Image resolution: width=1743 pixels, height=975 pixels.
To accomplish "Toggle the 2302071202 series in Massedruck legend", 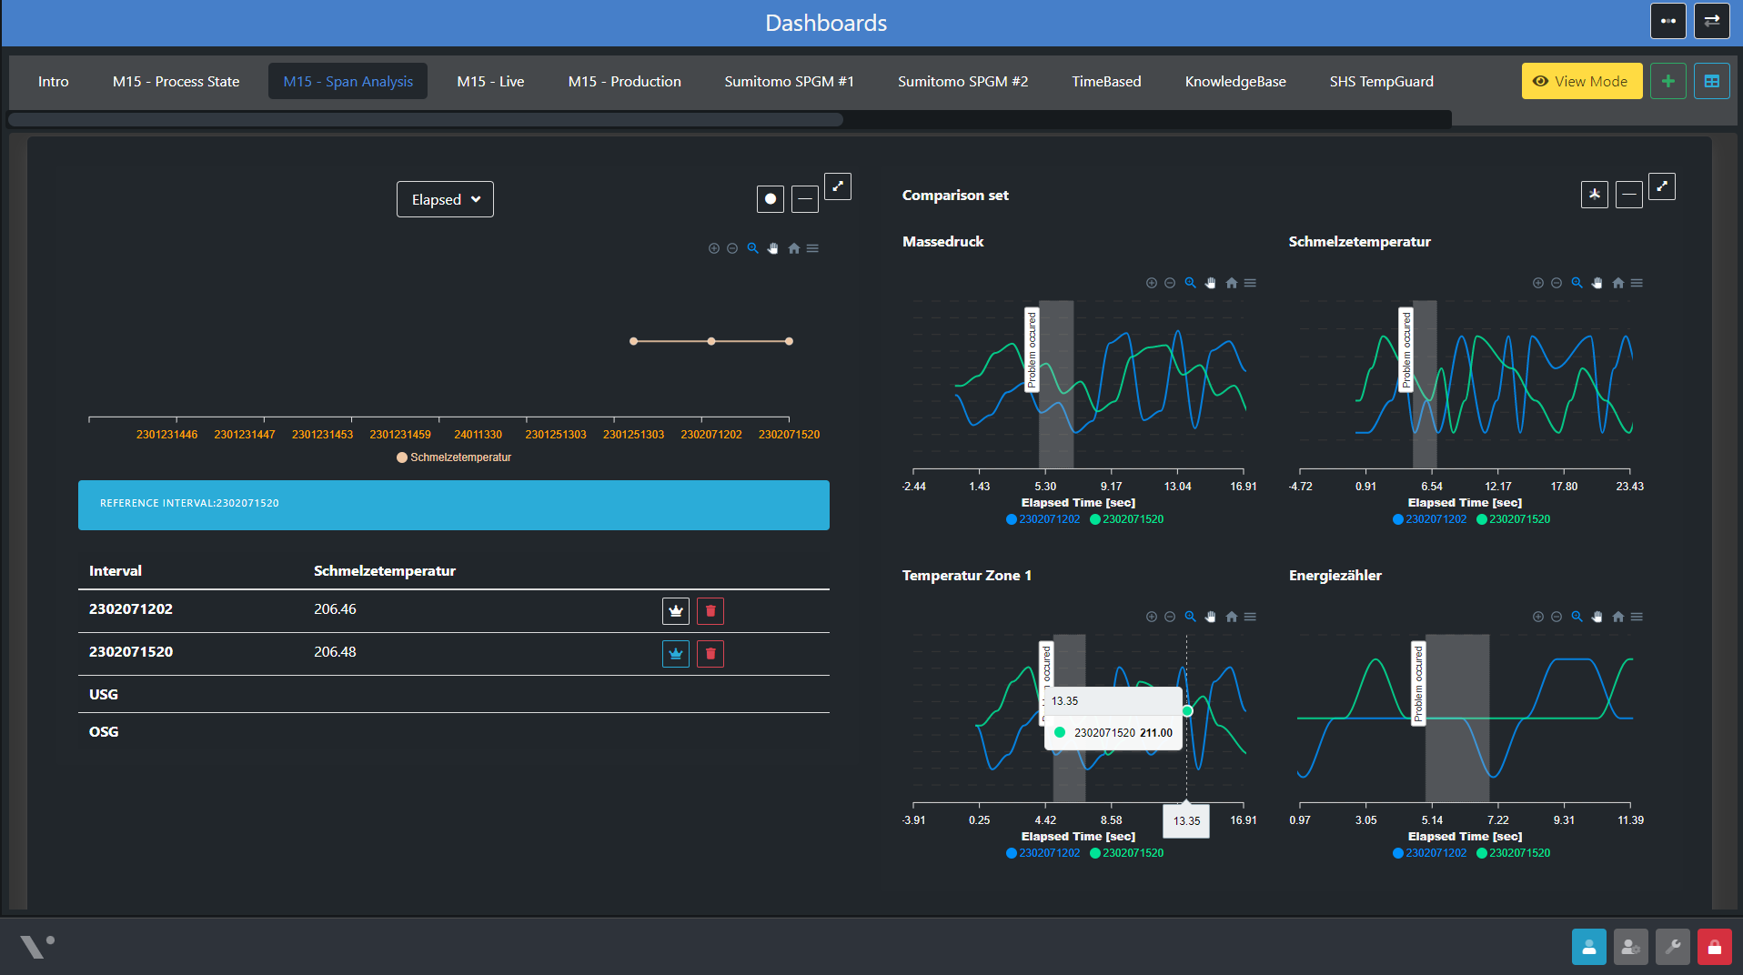I will (1043, 519).
